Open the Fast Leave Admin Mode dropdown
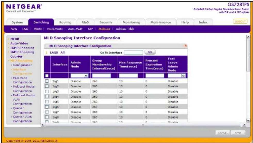This screenshot has width=253, height=143. 176,76
